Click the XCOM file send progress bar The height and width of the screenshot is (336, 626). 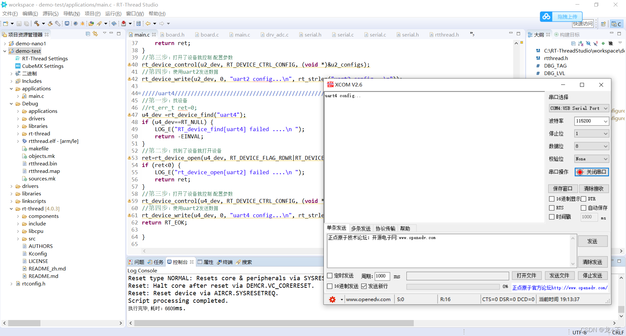pos(453,286)
